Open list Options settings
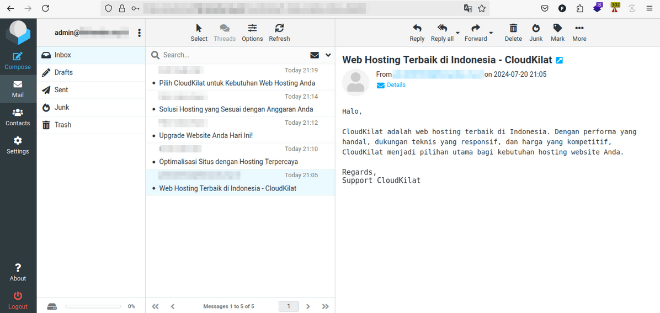Viewport: 660px width, 313px height. click(252, 33)
